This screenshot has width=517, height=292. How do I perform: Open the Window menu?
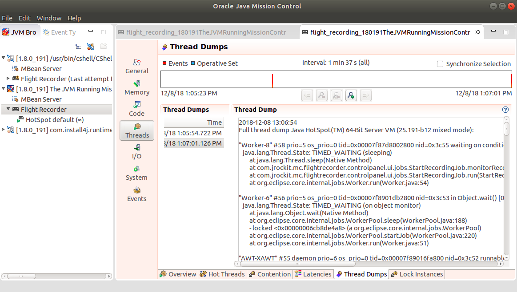click(x=49, y=18)
